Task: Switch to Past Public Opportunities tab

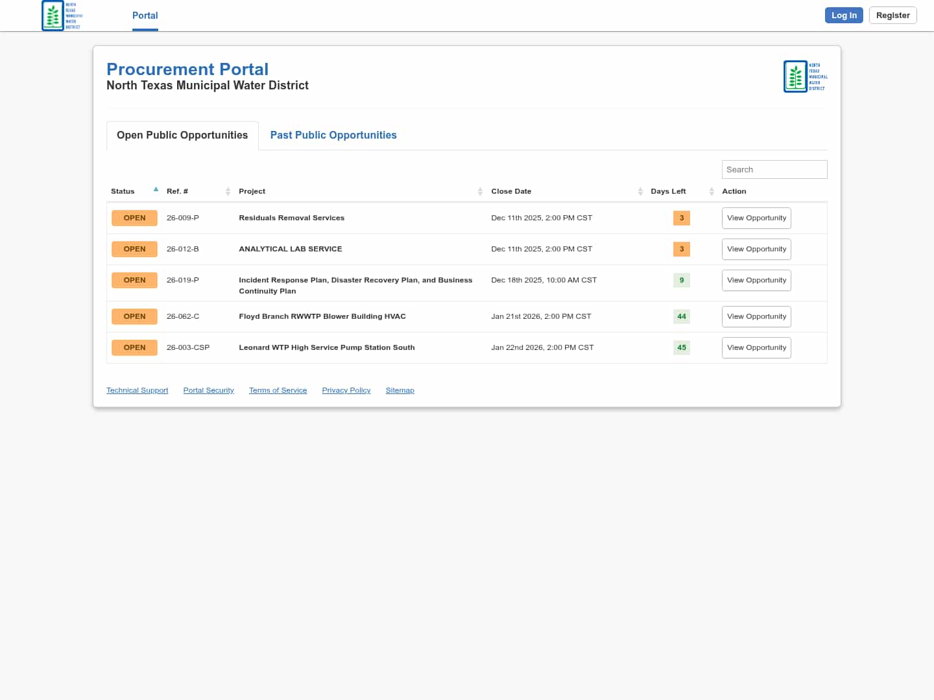Action: point(333,135)
